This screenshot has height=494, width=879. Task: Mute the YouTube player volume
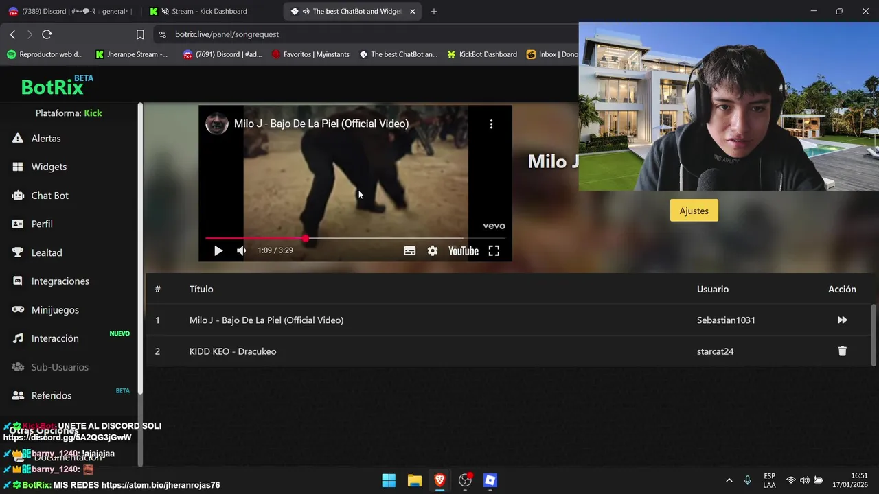pyautogui.click(x=241, y=250)
